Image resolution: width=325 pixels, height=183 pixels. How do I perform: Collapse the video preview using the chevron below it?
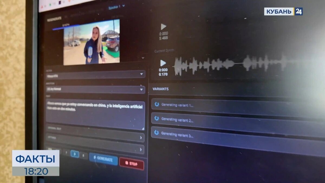click(x=143, y=58)
